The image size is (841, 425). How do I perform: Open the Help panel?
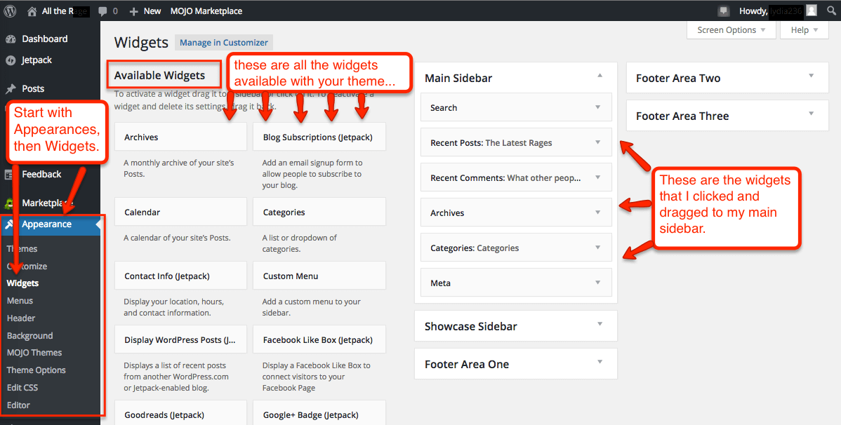point(803,29)
